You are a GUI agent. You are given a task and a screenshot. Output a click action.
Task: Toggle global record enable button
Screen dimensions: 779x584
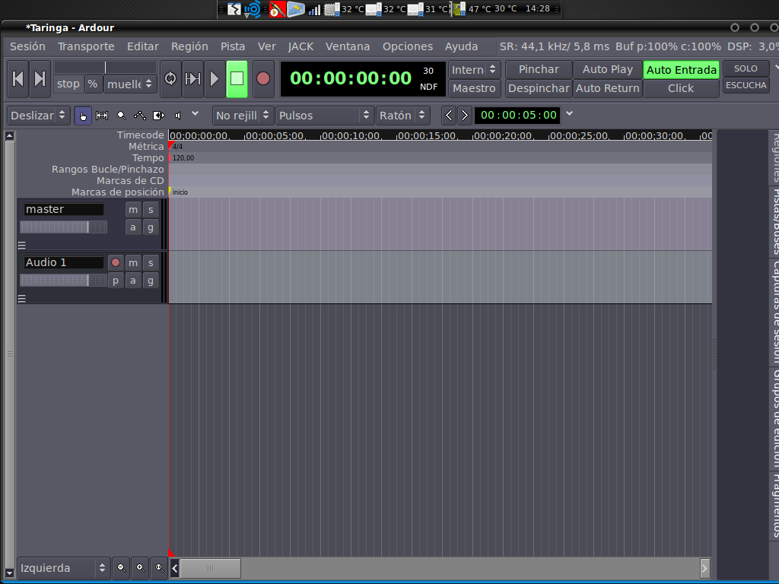pyautogui.click(x=262, y=79)
